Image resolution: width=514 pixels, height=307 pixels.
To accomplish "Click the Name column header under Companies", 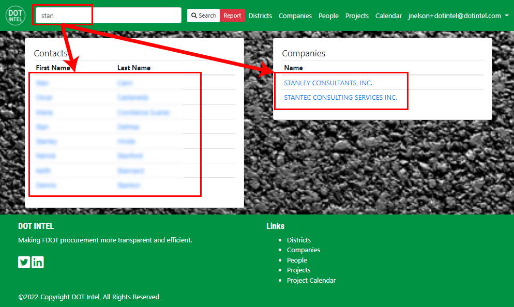I will [293, 68].
